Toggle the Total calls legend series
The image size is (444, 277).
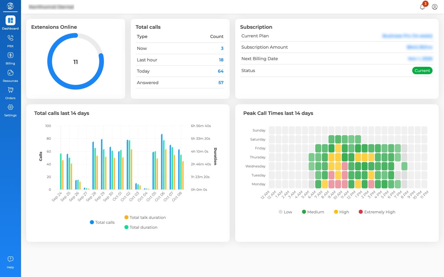[x=102, y=222]
